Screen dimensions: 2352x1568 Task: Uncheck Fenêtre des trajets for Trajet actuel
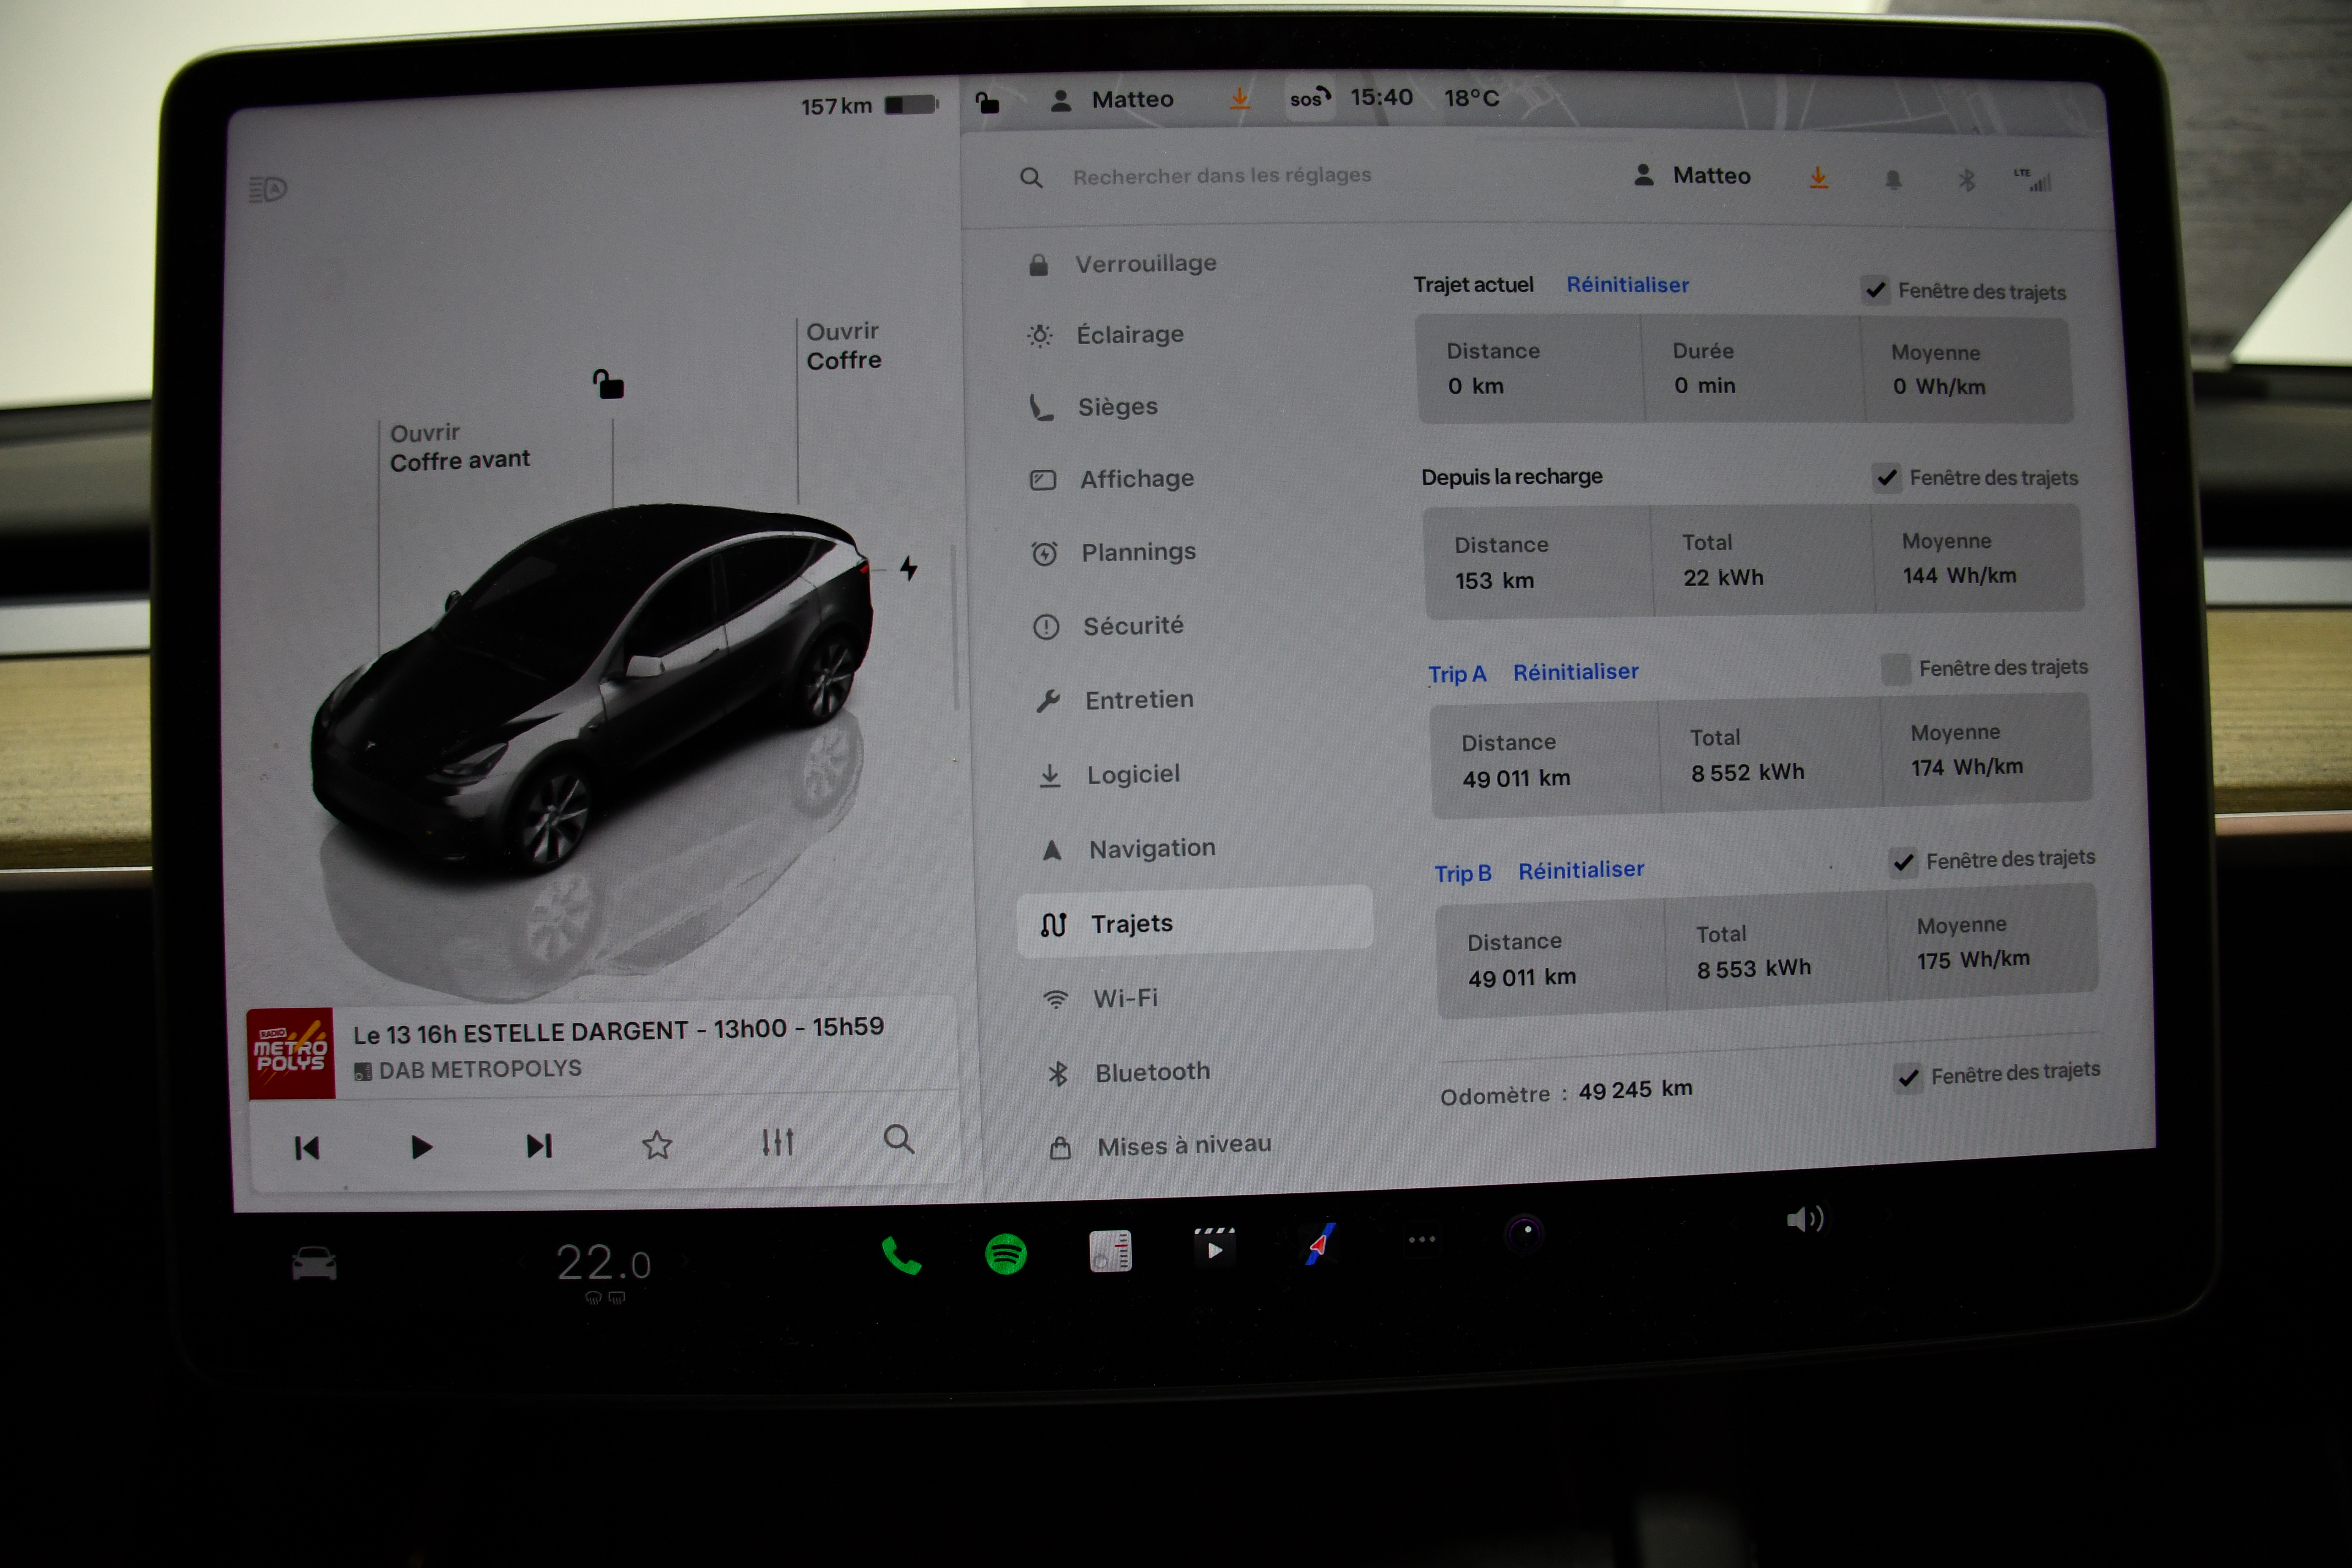pyautogui.click(x=1875, y=290)
